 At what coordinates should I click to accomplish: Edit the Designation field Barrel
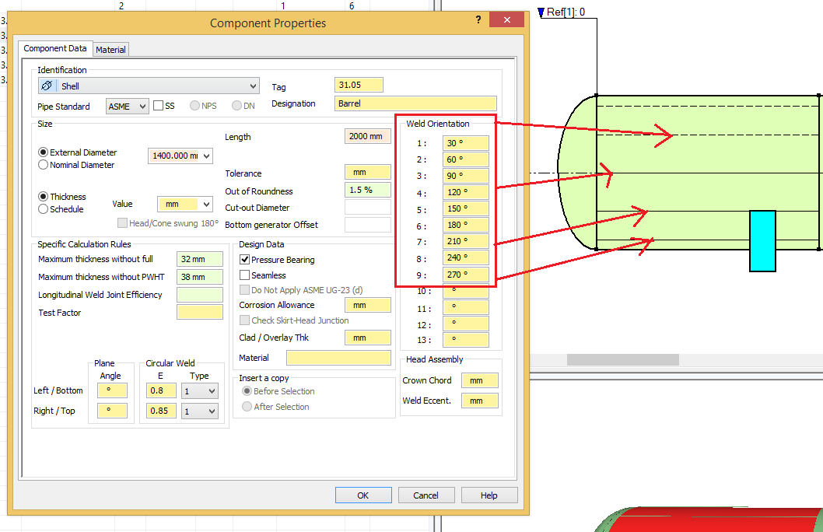(x=415, y=103)
